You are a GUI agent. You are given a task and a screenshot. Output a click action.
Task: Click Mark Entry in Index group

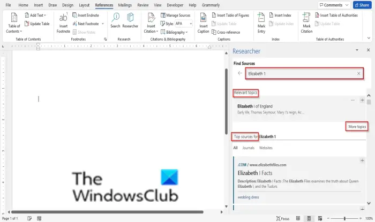coord(261,23)
